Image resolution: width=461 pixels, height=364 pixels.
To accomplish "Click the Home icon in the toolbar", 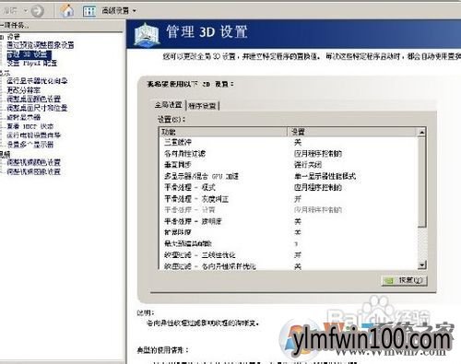I will pos(67,11).
